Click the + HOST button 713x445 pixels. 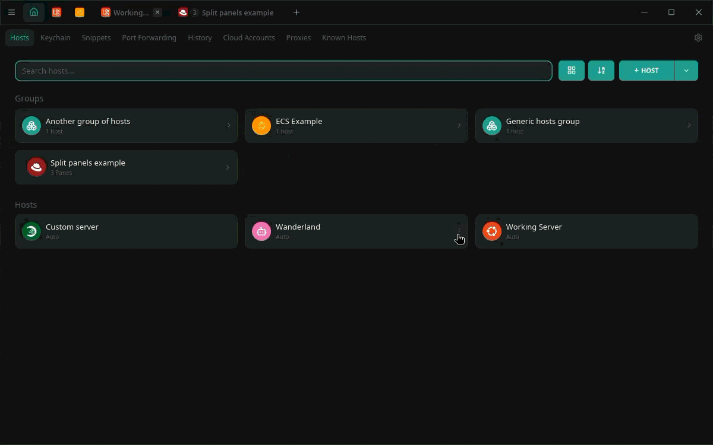pyautogui.click(x=646, y=71)
